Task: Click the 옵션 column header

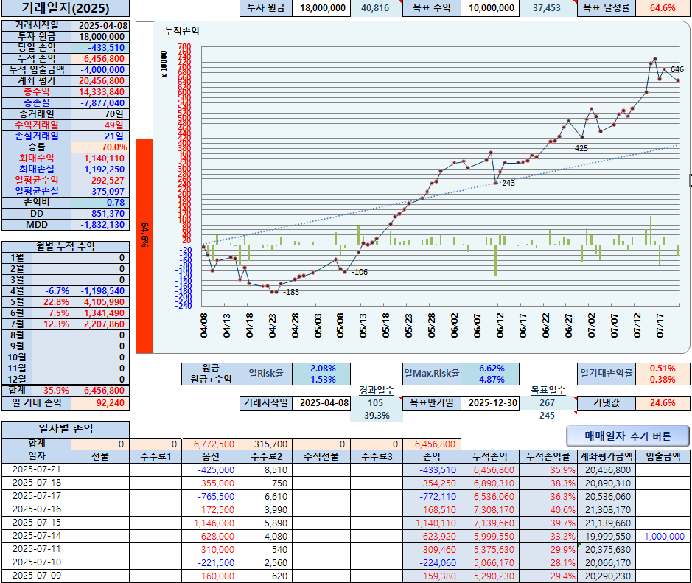Action: point(211,456)
